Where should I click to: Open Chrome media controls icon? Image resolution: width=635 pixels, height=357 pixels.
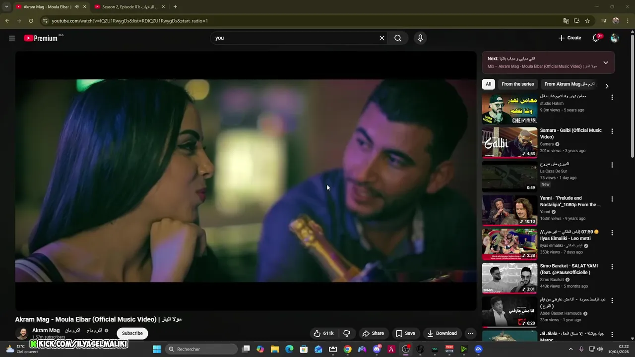(604, 21)
